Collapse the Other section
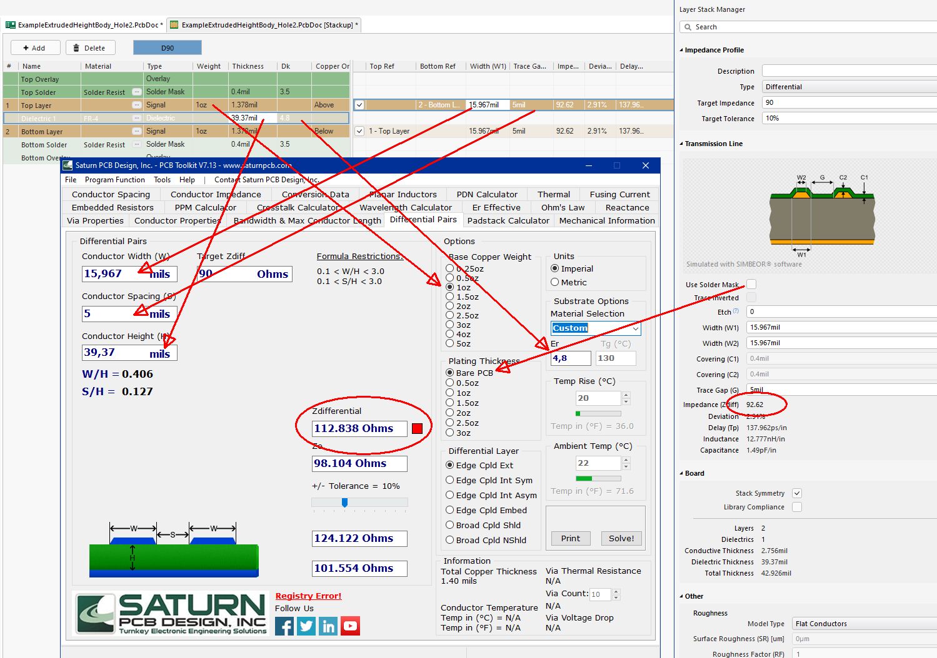This screenshot has height=658, width=937. pos(682,596)
